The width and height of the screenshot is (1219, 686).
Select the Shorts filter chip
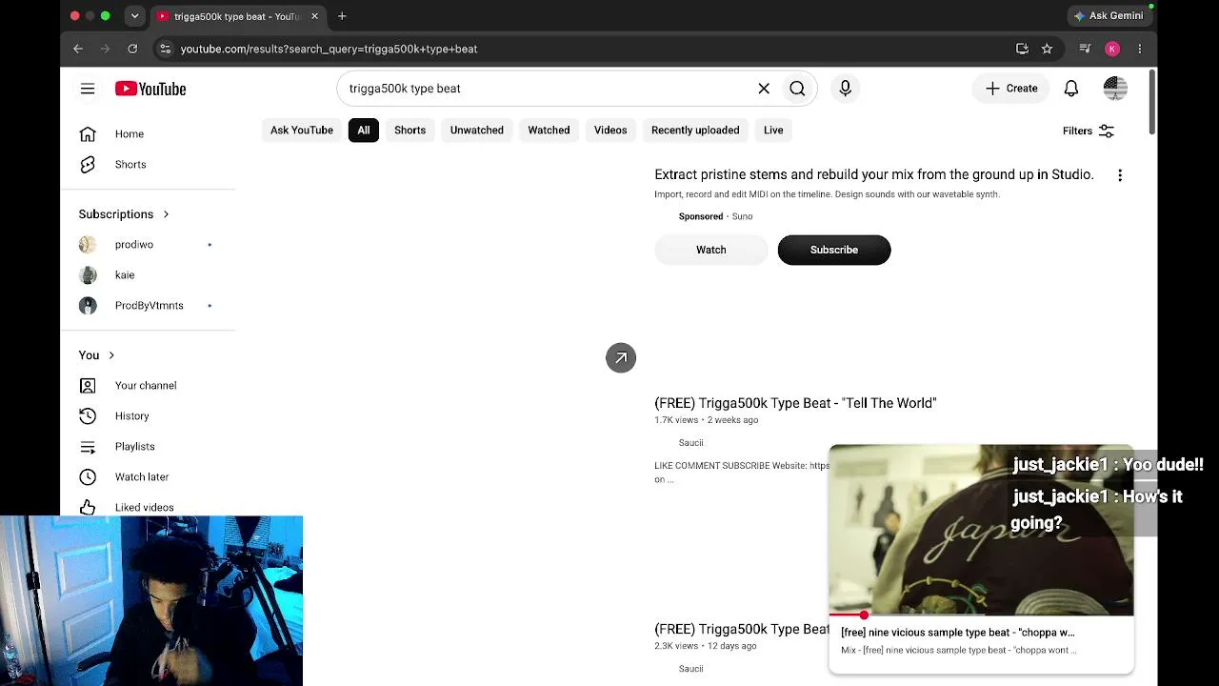(410, 131)
